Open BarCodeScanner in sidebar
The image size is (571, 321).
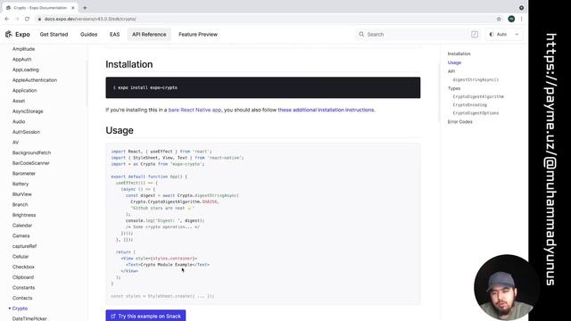point(31,162)
